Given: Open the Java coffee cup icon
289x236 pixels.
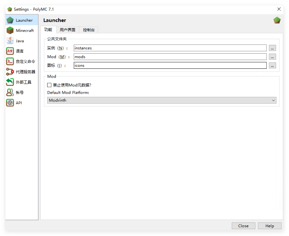Looking at the screenshot, I should (10, 41).
